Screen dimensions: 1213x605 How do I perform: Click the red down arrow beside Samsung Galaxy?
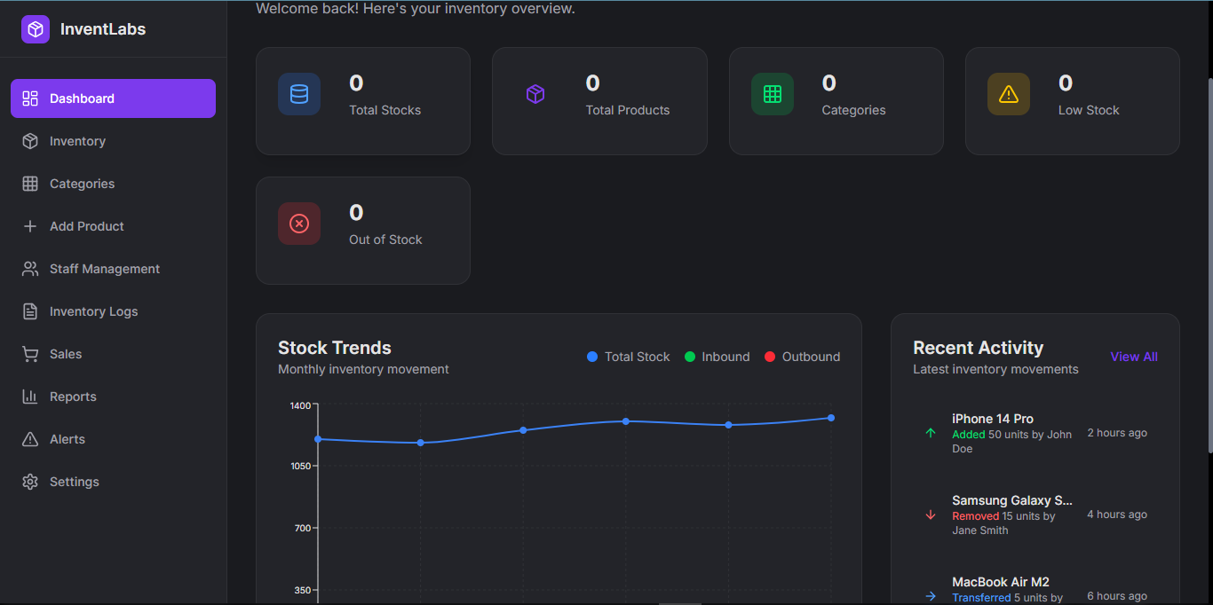(931, 515)
